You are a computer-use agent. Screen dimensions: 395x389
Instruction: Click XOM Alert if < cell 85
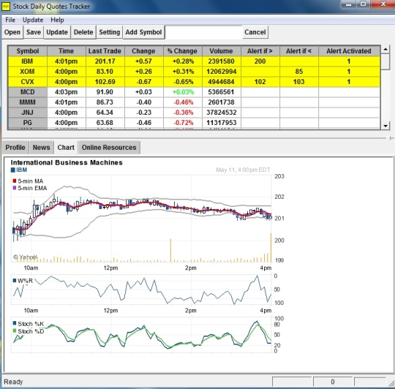(x=298, y=72)
